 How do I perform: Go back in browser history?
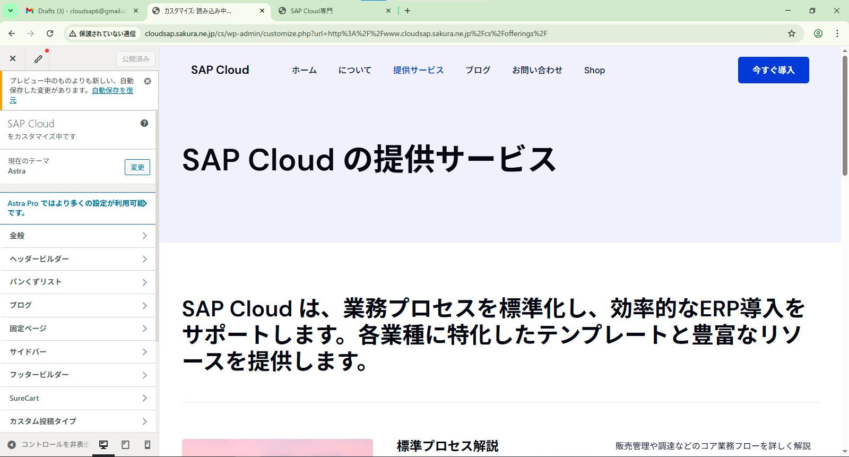click(x=12, y=33)
